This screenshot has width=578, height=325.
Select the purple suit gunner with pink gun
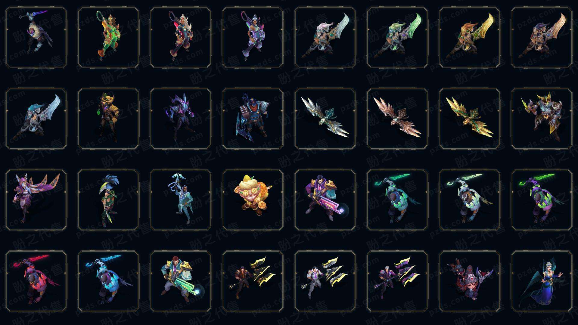coord(325,200)
